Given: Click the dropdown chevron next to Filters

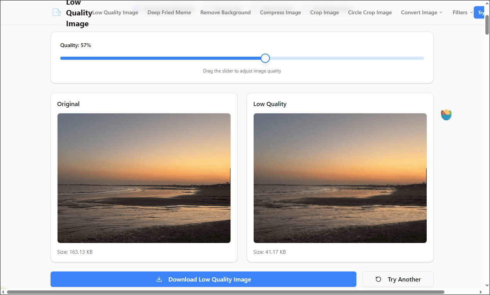Looking at the screenshot, I should [x=472, y=12].
